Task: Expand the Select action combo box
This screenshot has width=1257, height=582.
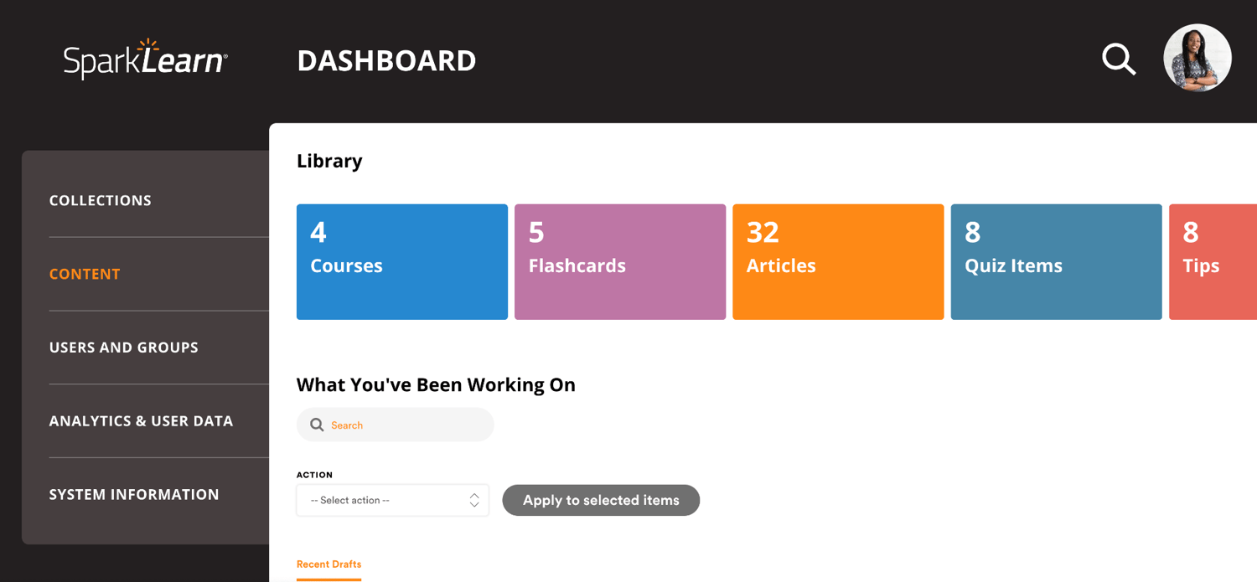Action: coord(392,500)
